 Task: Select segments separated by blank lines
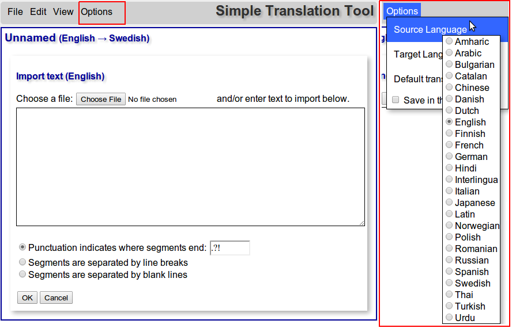pos(22,274)
